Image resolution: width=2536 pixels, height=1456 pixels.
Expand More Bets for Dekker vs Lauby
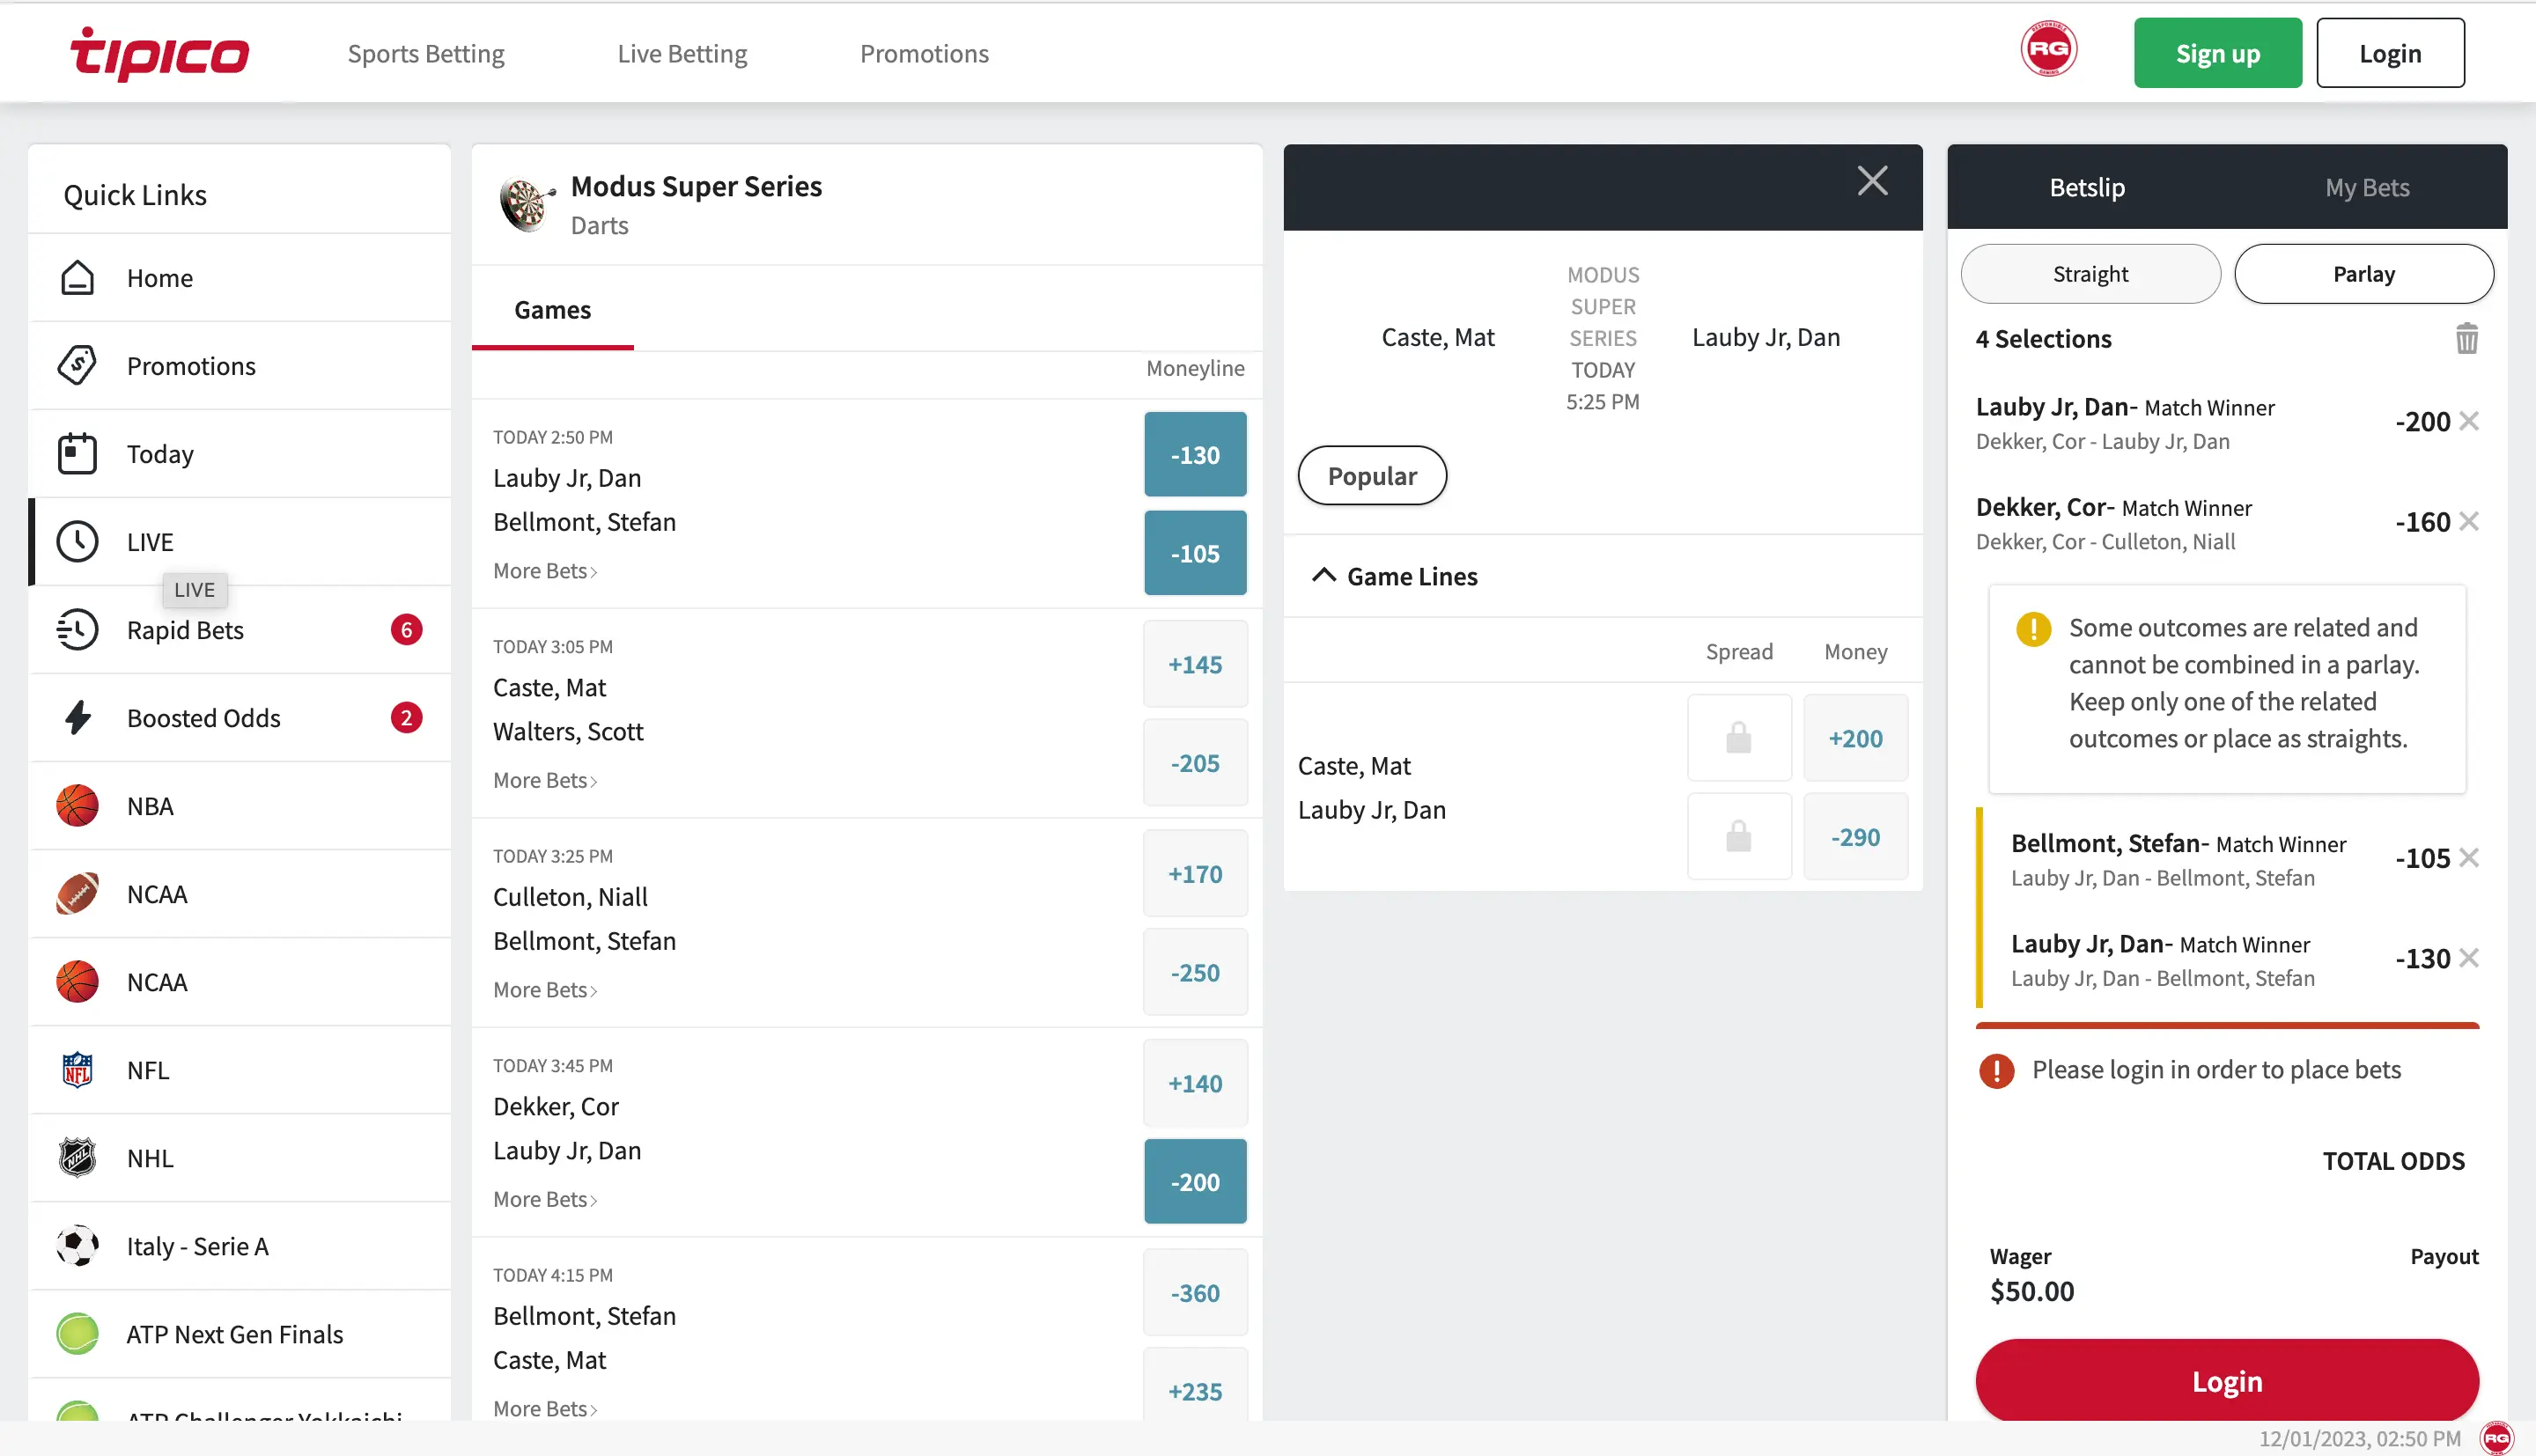coord(544,1199)
